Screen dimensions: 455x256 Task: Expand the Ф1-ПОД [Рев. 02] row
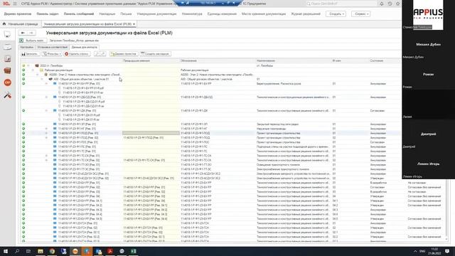[x=46, y=137]
